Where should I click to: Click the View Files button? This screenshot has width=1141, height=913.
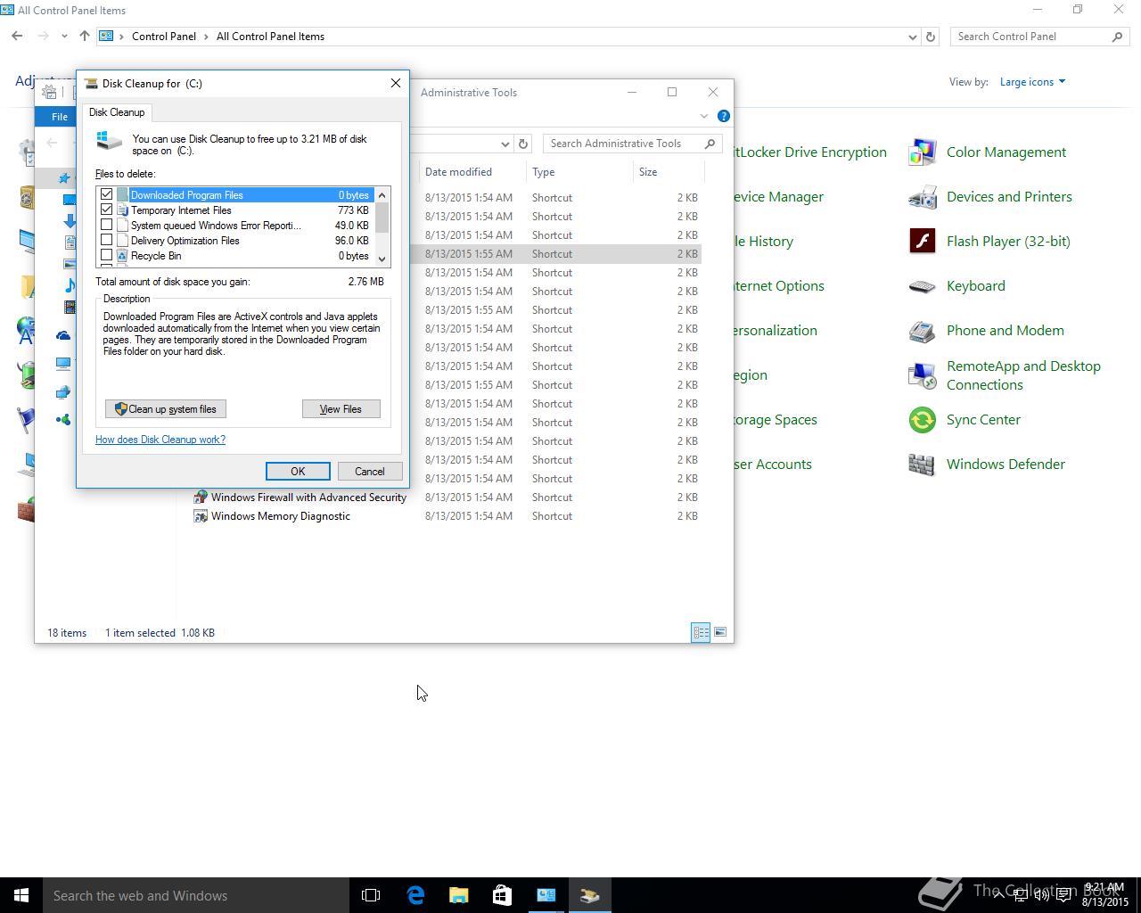[341, 409]
